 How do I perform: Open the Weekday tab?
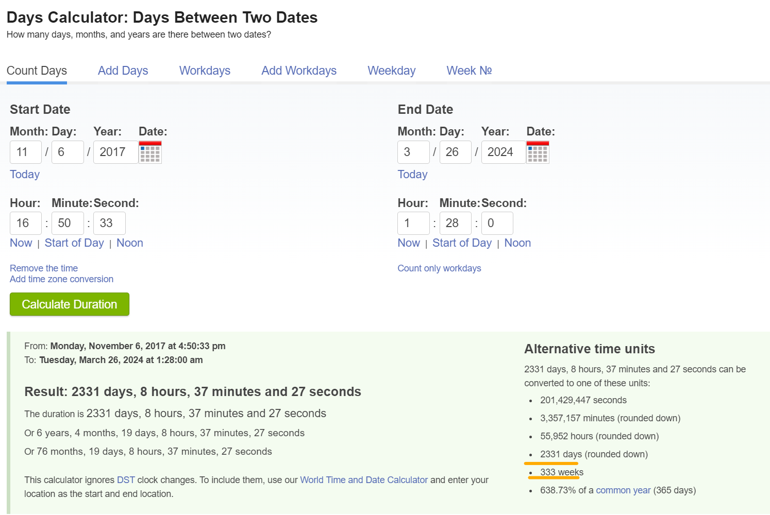click(392, 71)
